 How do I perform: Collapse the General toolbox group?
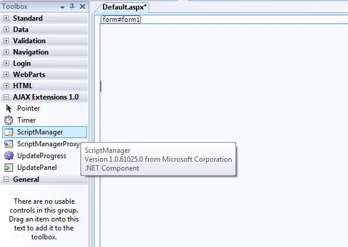click(x=6, y=179)
